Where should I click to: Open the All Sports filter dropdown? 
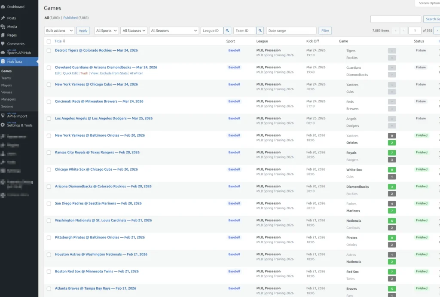107,31
